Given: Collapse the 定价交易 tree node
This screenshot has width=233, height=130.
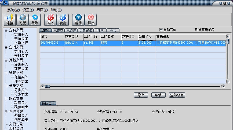Looking at the screenshot, I should pyautogui.click(x=6, y=30).
